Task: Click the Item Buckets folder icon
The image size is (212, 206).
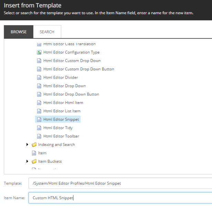Action: point(34,161)
